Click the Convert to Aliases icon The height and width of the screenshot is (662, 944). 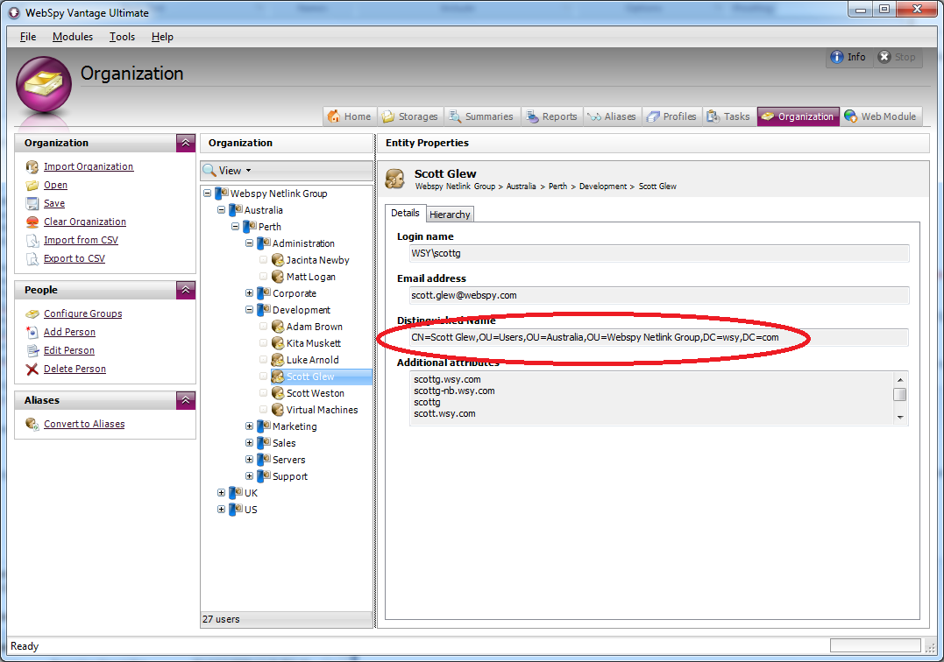pos(32,424)
